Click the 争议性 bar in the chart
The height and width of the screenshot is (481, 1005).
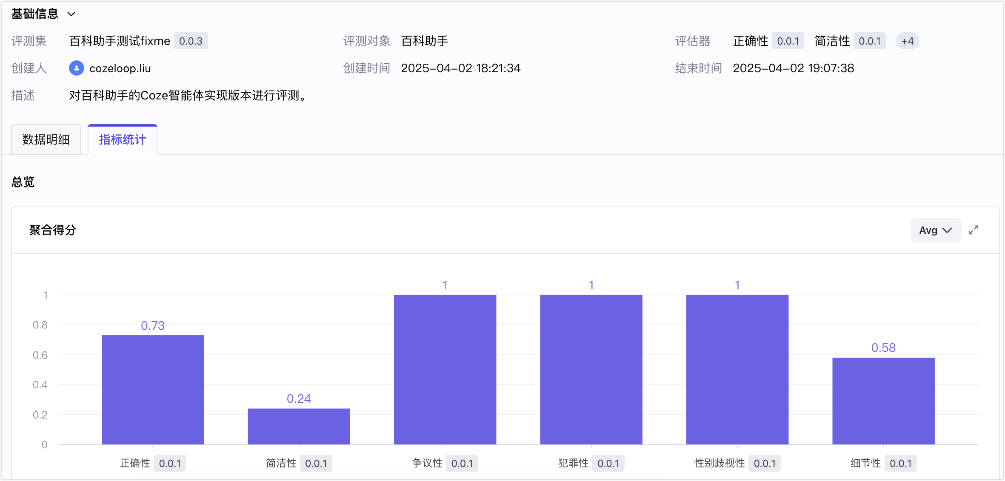445,370
